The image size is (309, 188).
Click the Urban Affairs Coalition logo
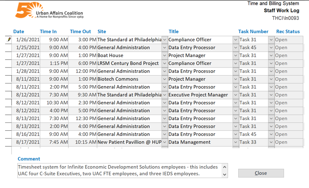pos(49,11)
